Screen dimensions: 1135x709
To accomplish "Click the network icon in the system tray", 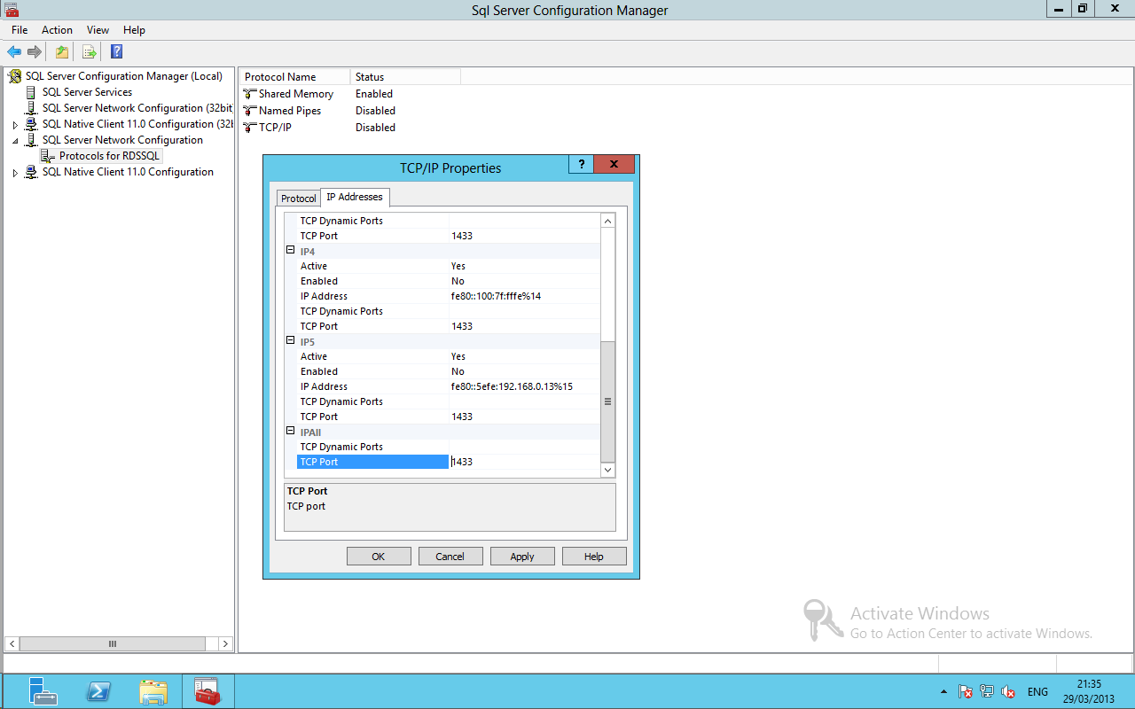I will [987, 691].
